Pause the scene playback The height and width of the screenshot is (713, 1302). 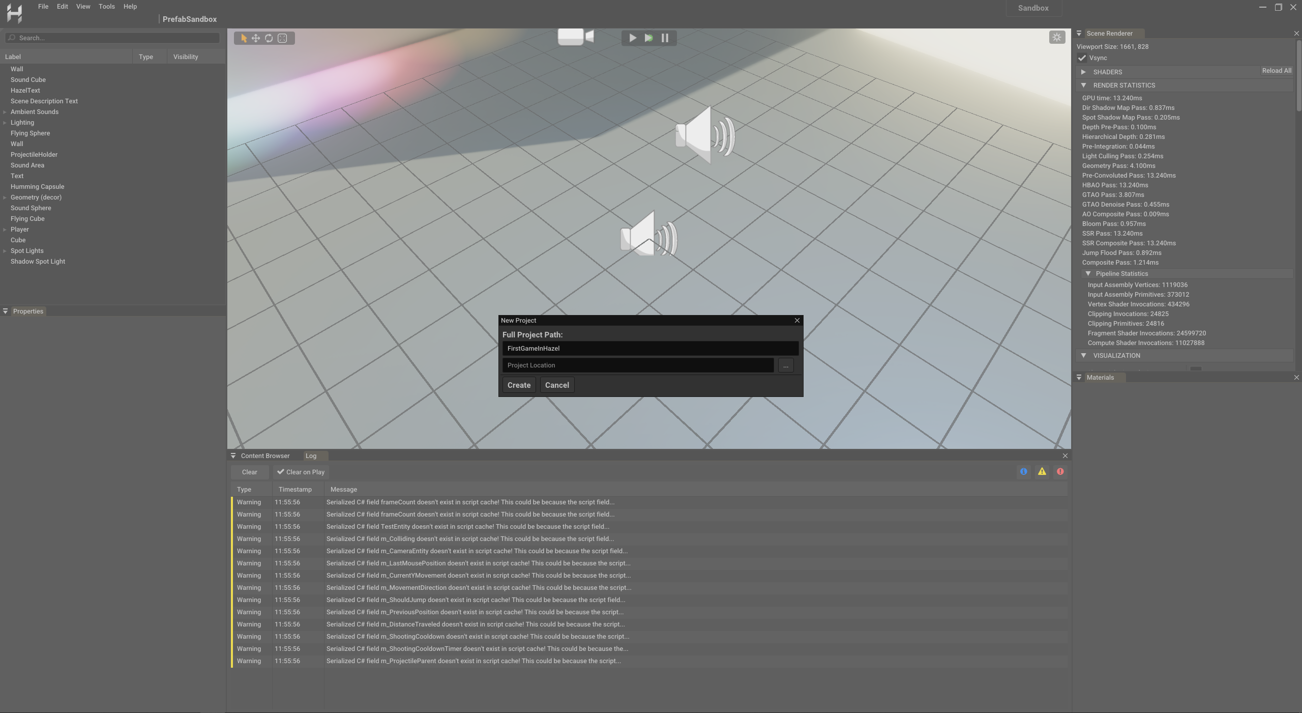[x=664, y=37]
